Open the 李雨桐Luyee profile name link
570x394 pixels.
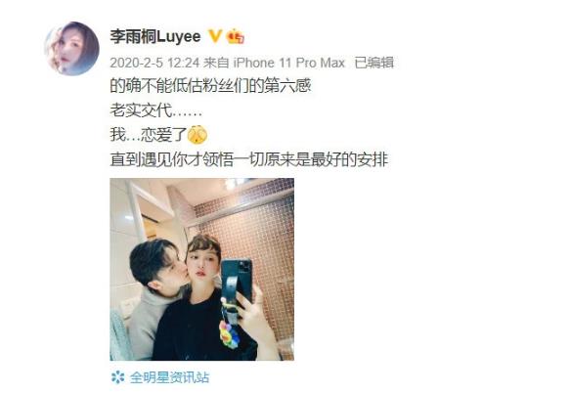tap(155, 36)
